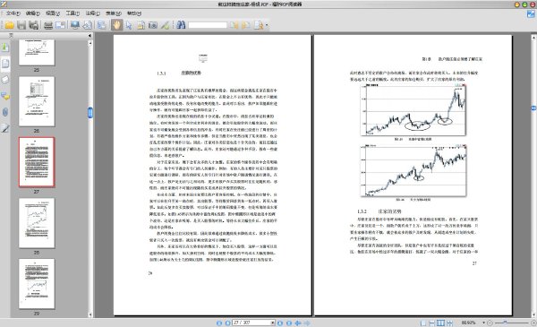This screenshot has width=537, height=327.
Task: Open the Layers side panel icon
Action: (5, 80)
